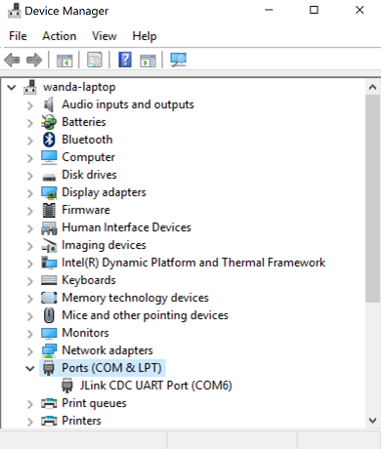
Task: Click the scrollbar down arrow
Action: 372,420
